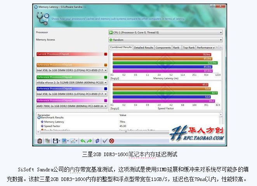Click the green 122.0ns latency bar
Image resolution: width=257 pixels, height=186 pixels.
165,63
